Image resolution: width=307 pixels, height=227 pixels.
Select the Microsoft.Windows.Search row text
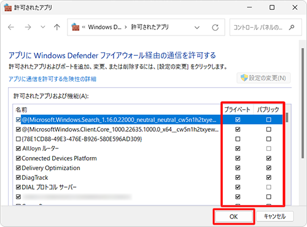[x=119, y=120]
